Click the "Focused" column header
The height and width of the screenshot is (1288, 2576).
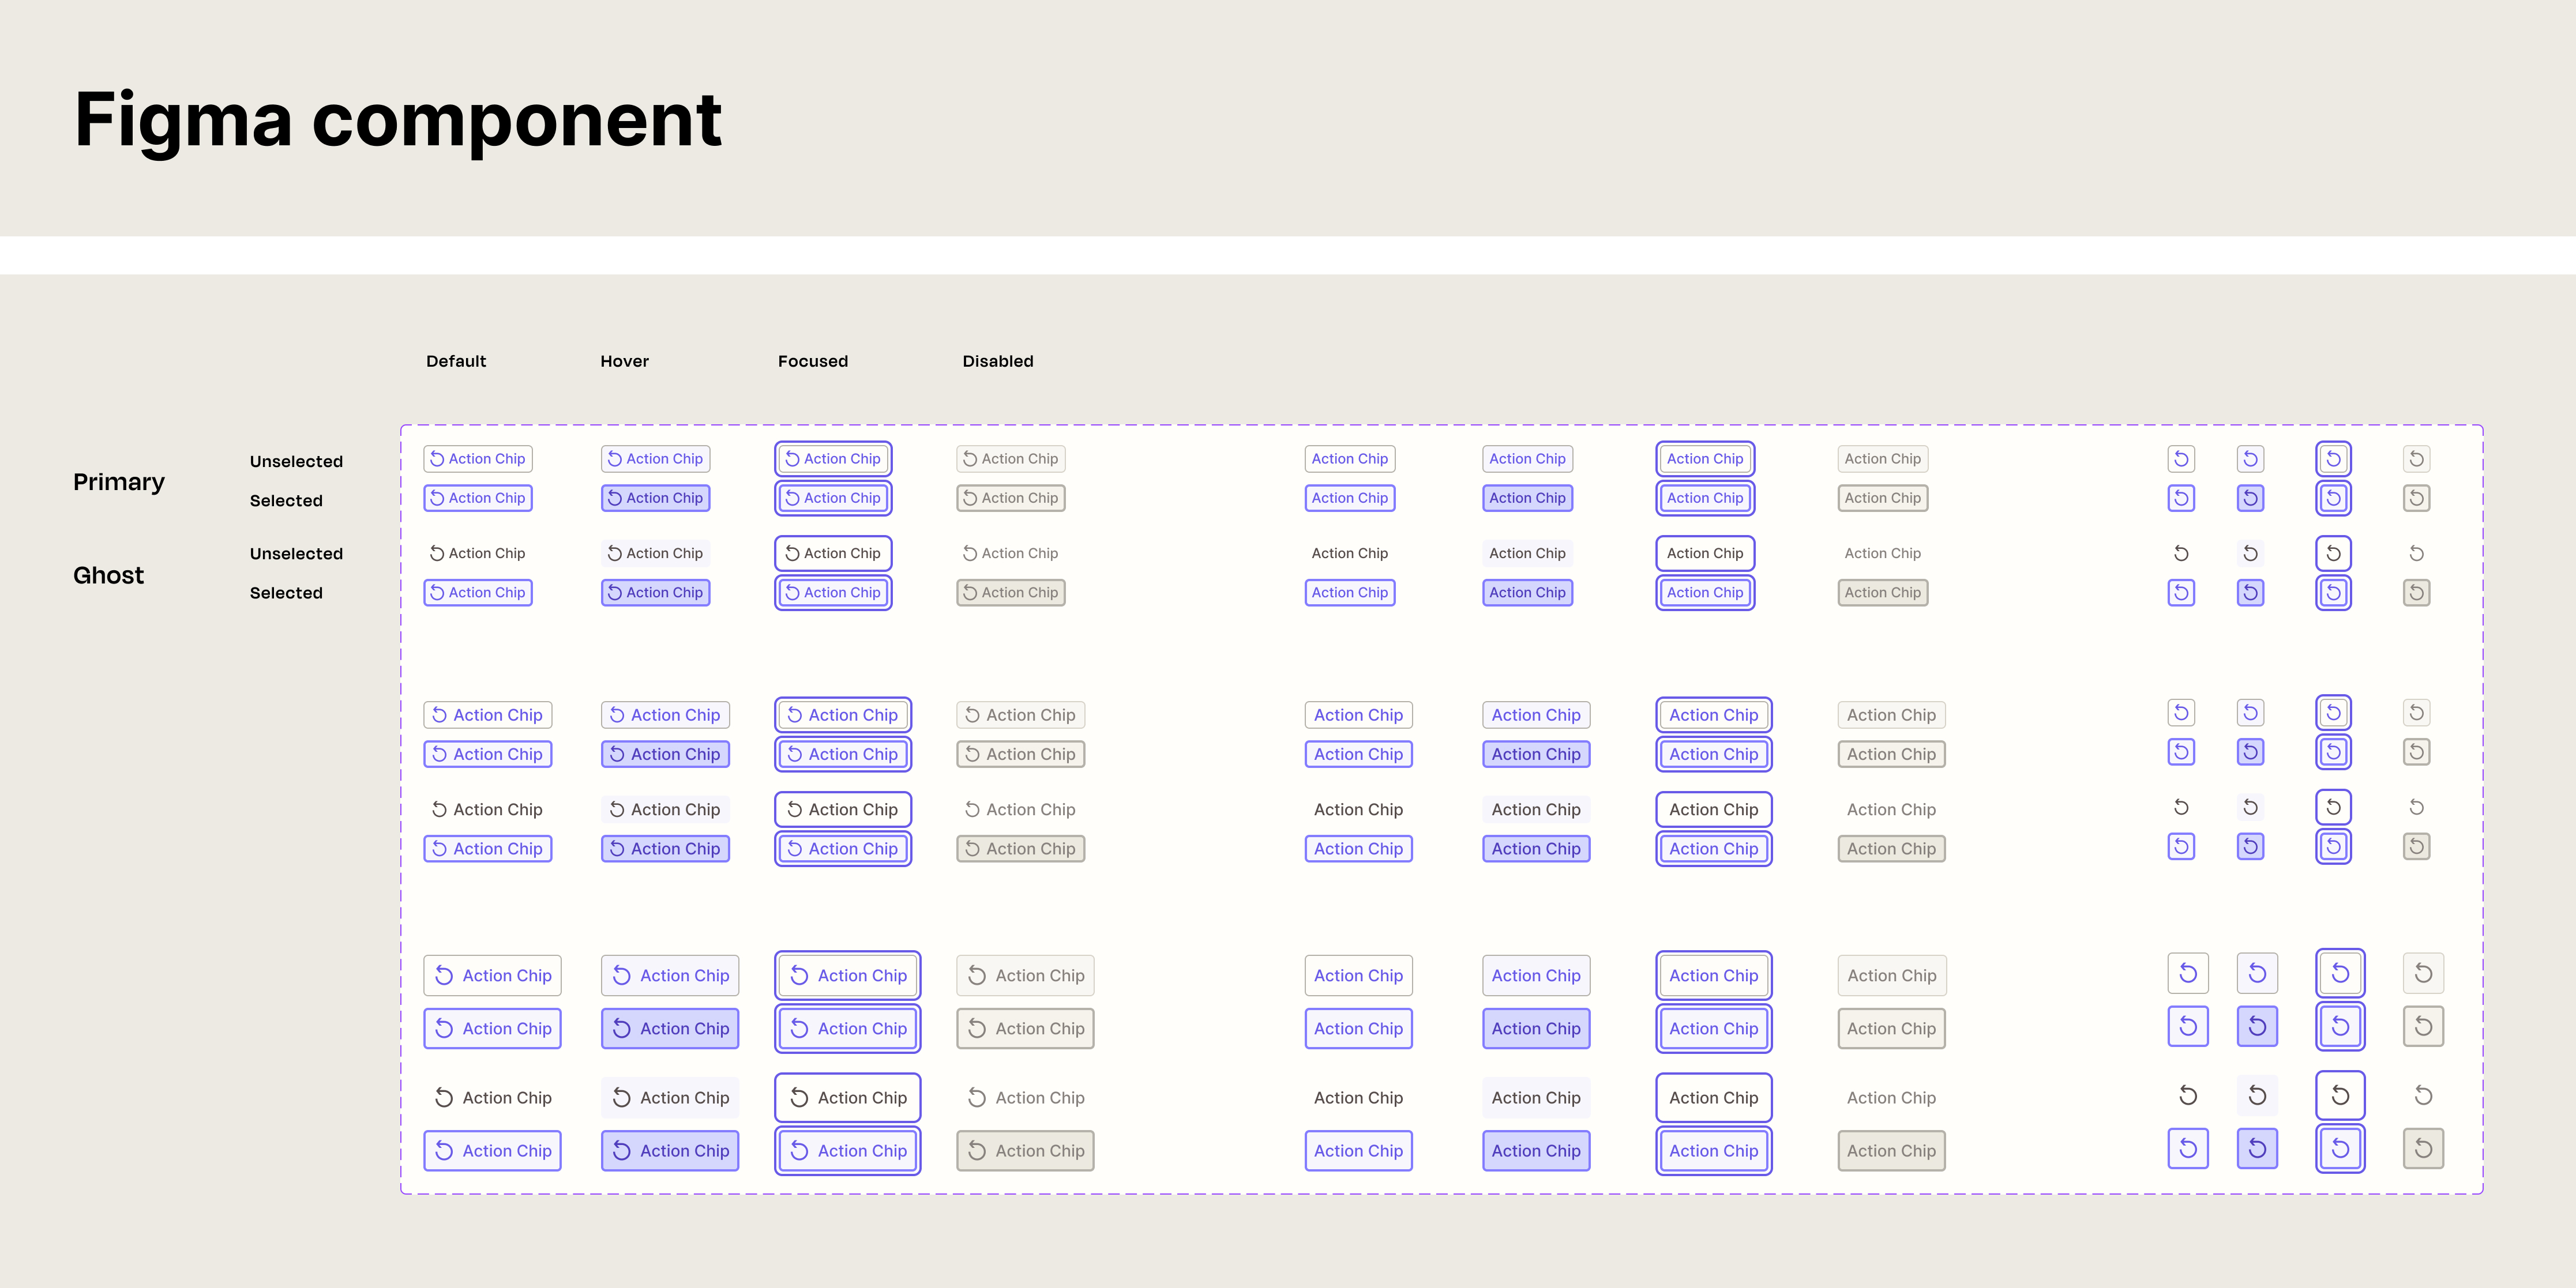[813, 361]
